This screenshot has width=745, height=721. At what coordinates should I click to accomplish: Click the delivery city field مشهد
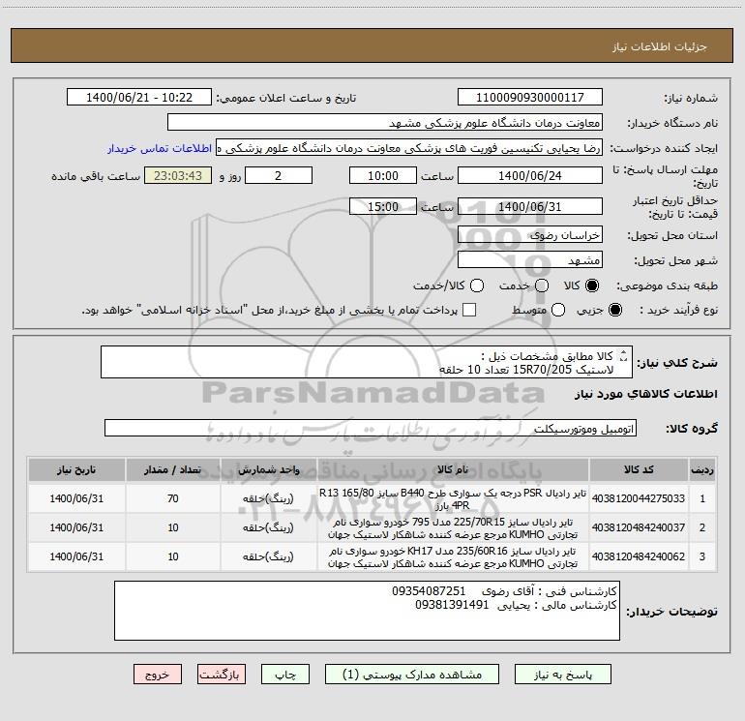530,260
